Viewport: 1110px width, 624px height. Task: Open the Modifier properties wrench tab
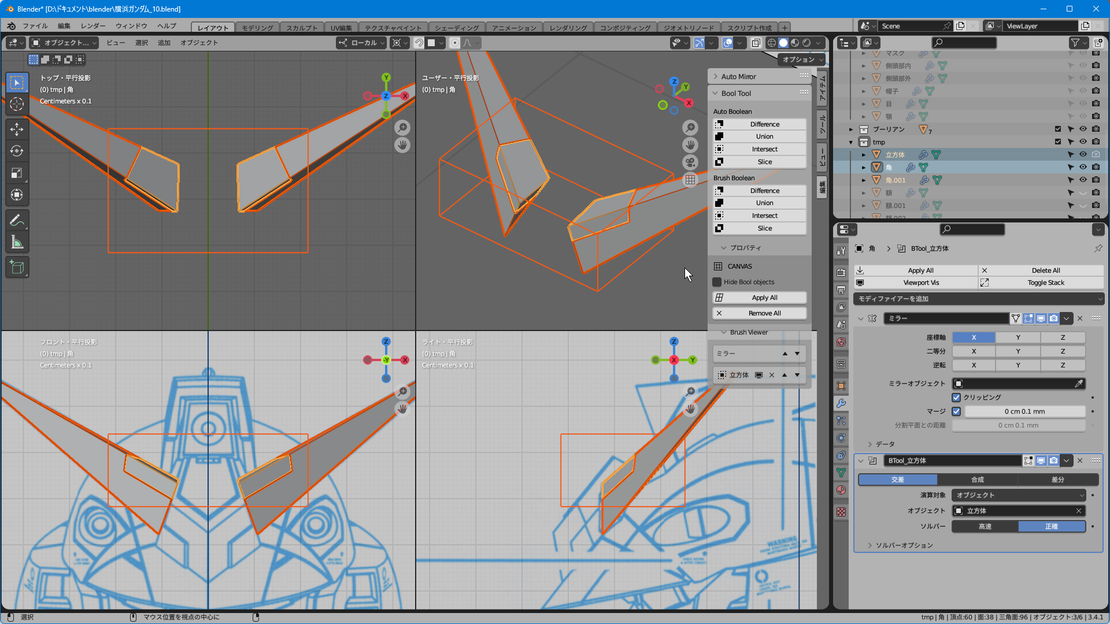click(841, 403)
